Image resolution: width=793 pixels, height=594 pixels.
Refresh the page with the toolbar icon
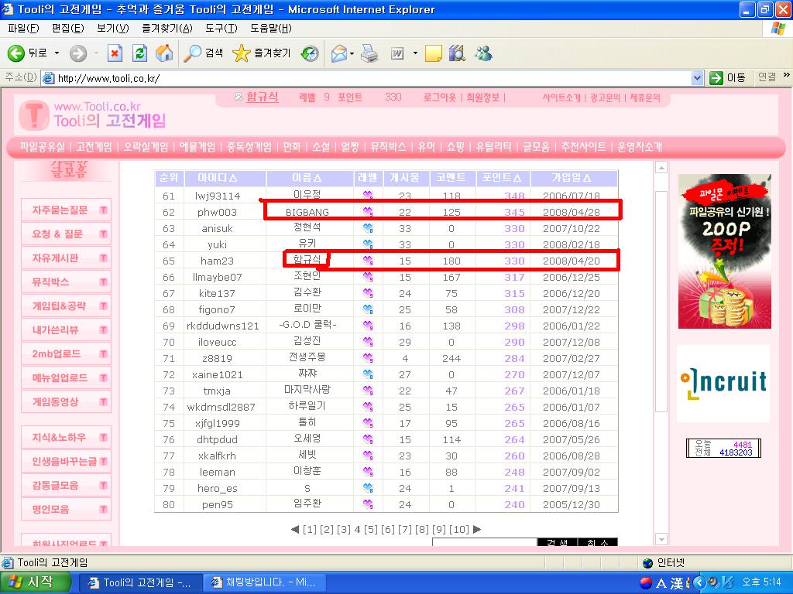[x=139, y=53]
